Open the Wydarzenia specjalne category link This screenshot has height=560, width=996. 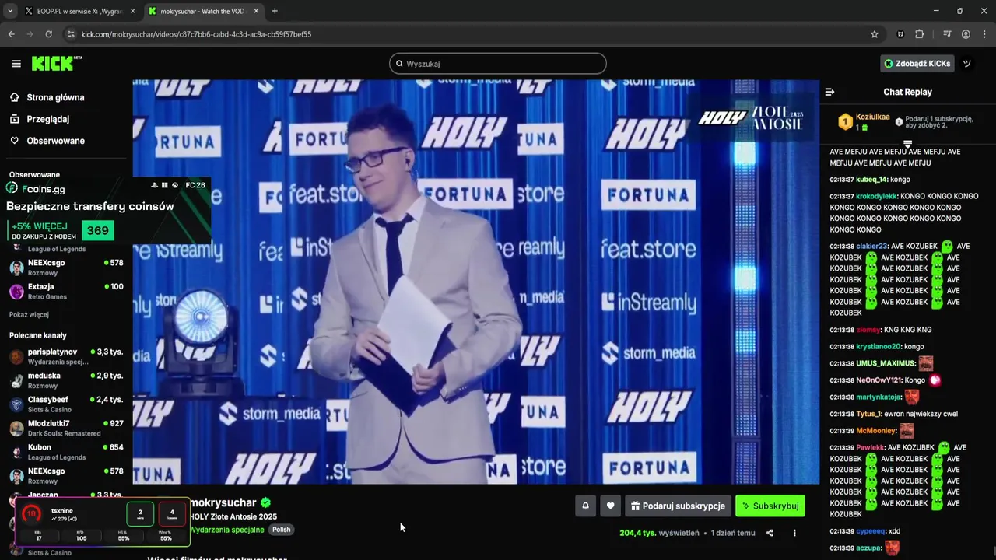coord(227,530)
